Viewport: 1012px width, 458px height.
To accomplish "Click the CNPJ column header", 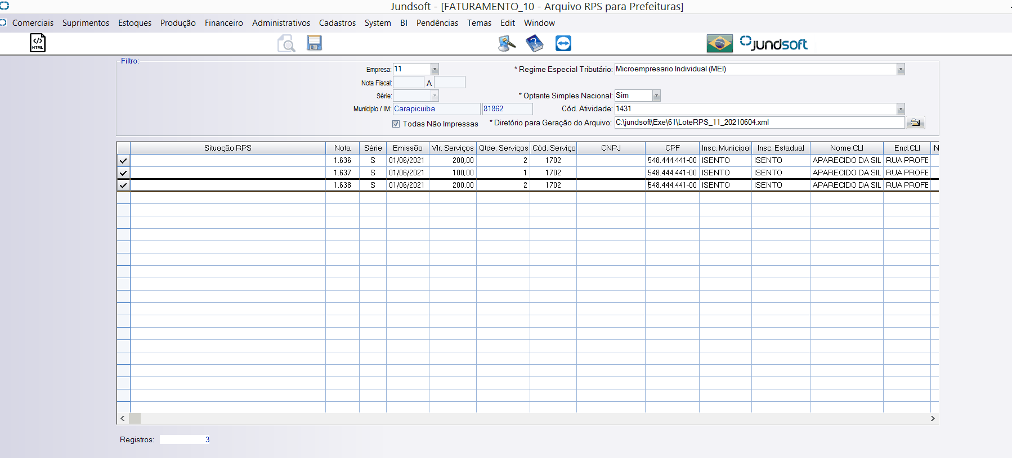I will pyautogui.click(x=611, y=148).
